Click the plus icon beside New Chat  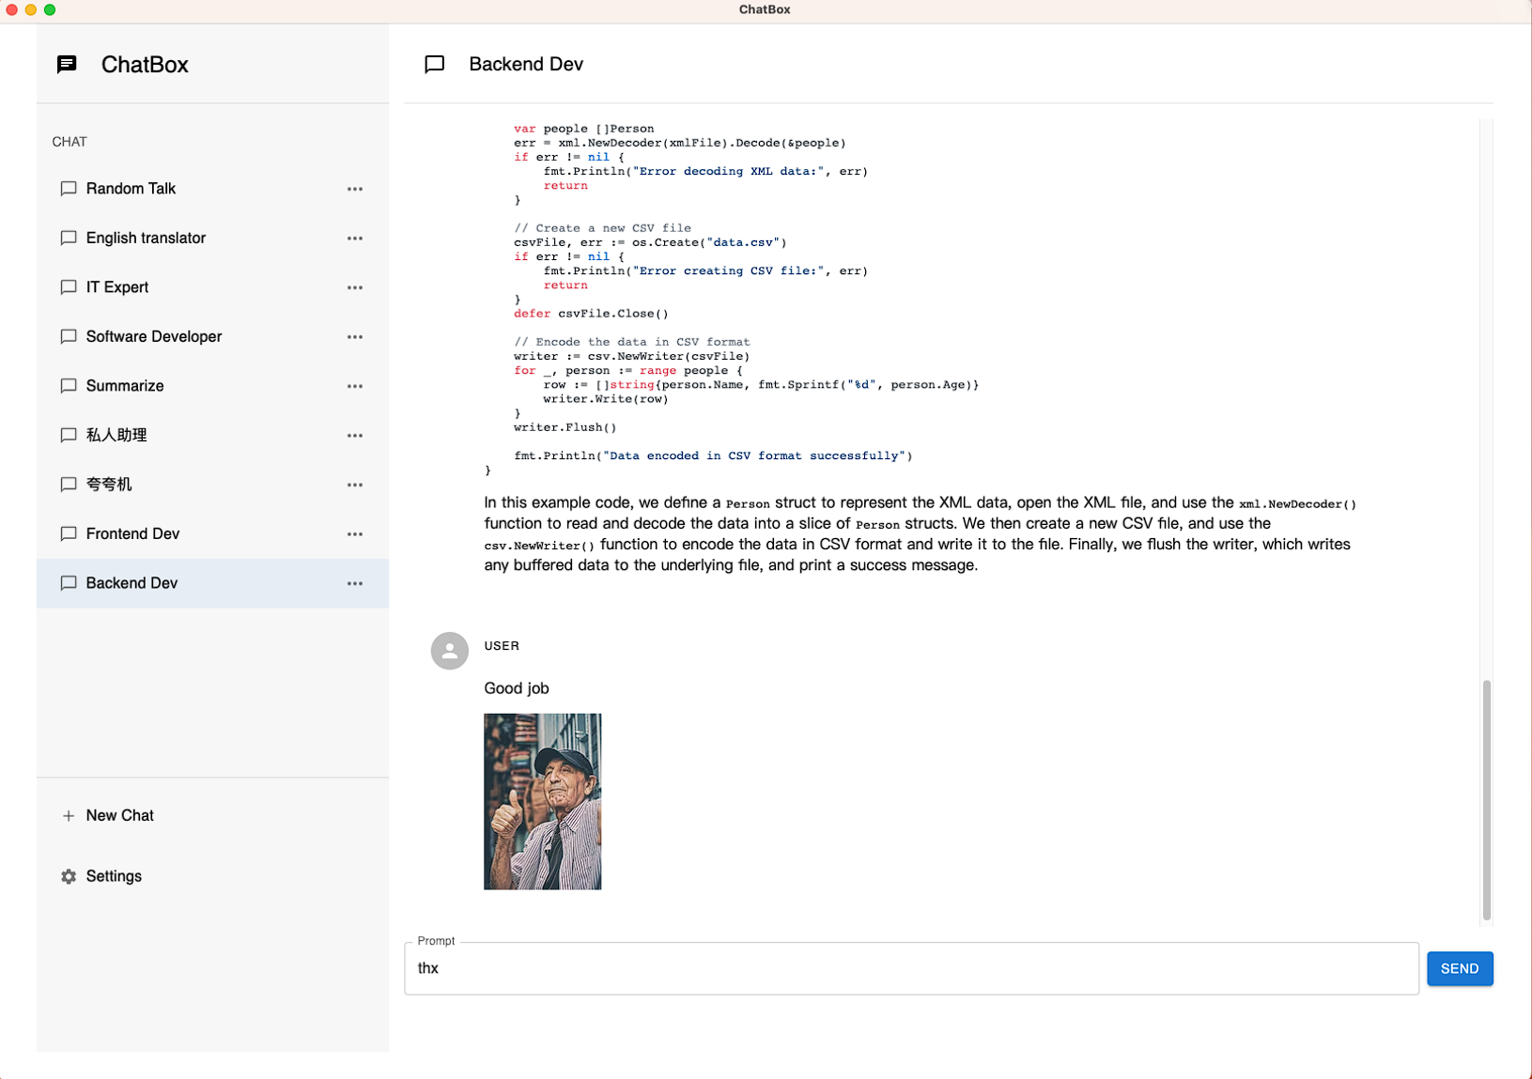point(68,815)
